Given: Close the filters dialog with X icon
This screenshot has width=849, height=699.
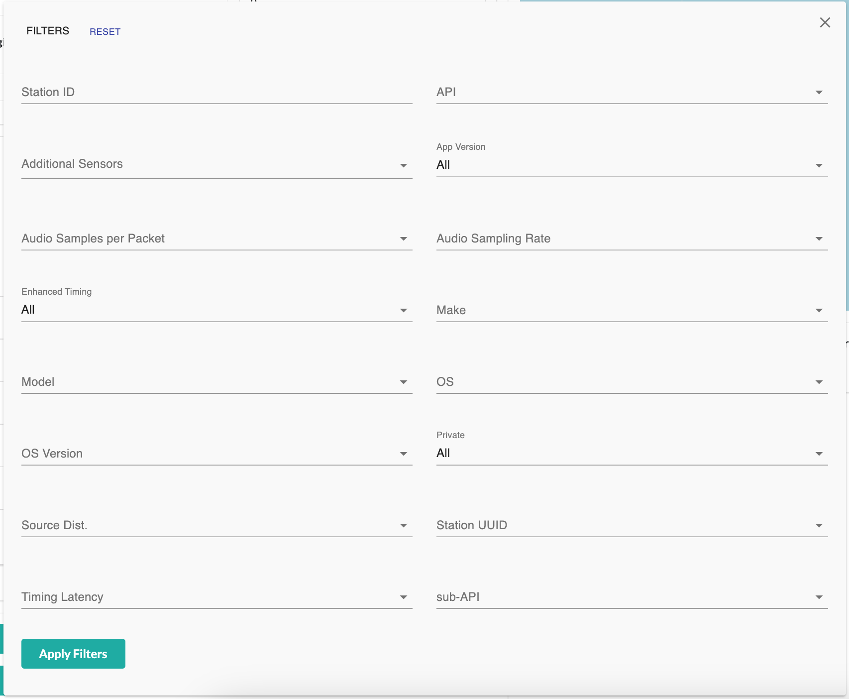Looking at the screenshot, I should pos(825,22).
